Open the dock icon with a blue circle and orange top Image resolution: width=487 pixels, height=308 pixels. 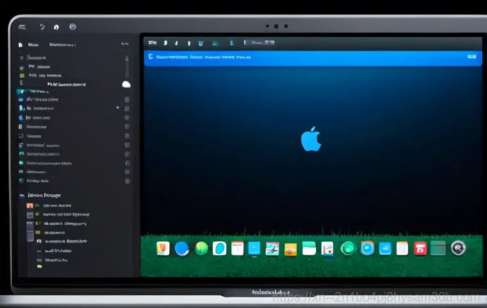[x=367, y=248]
